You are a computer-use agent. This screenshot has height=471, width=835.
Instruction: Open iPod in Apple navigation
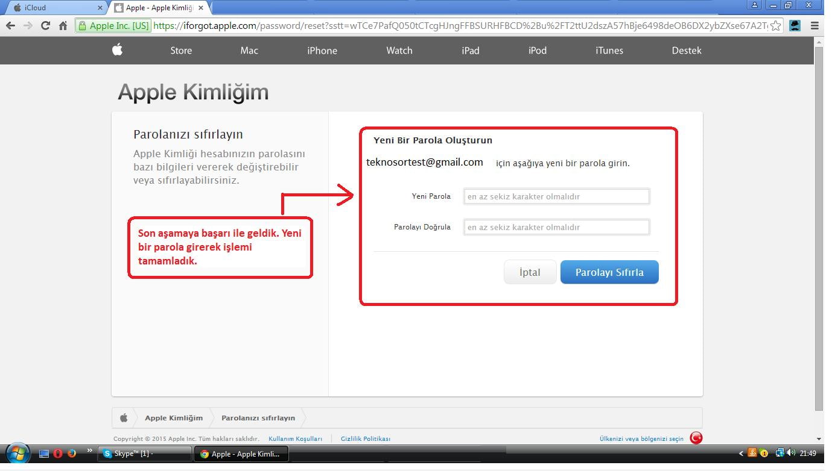538,51
